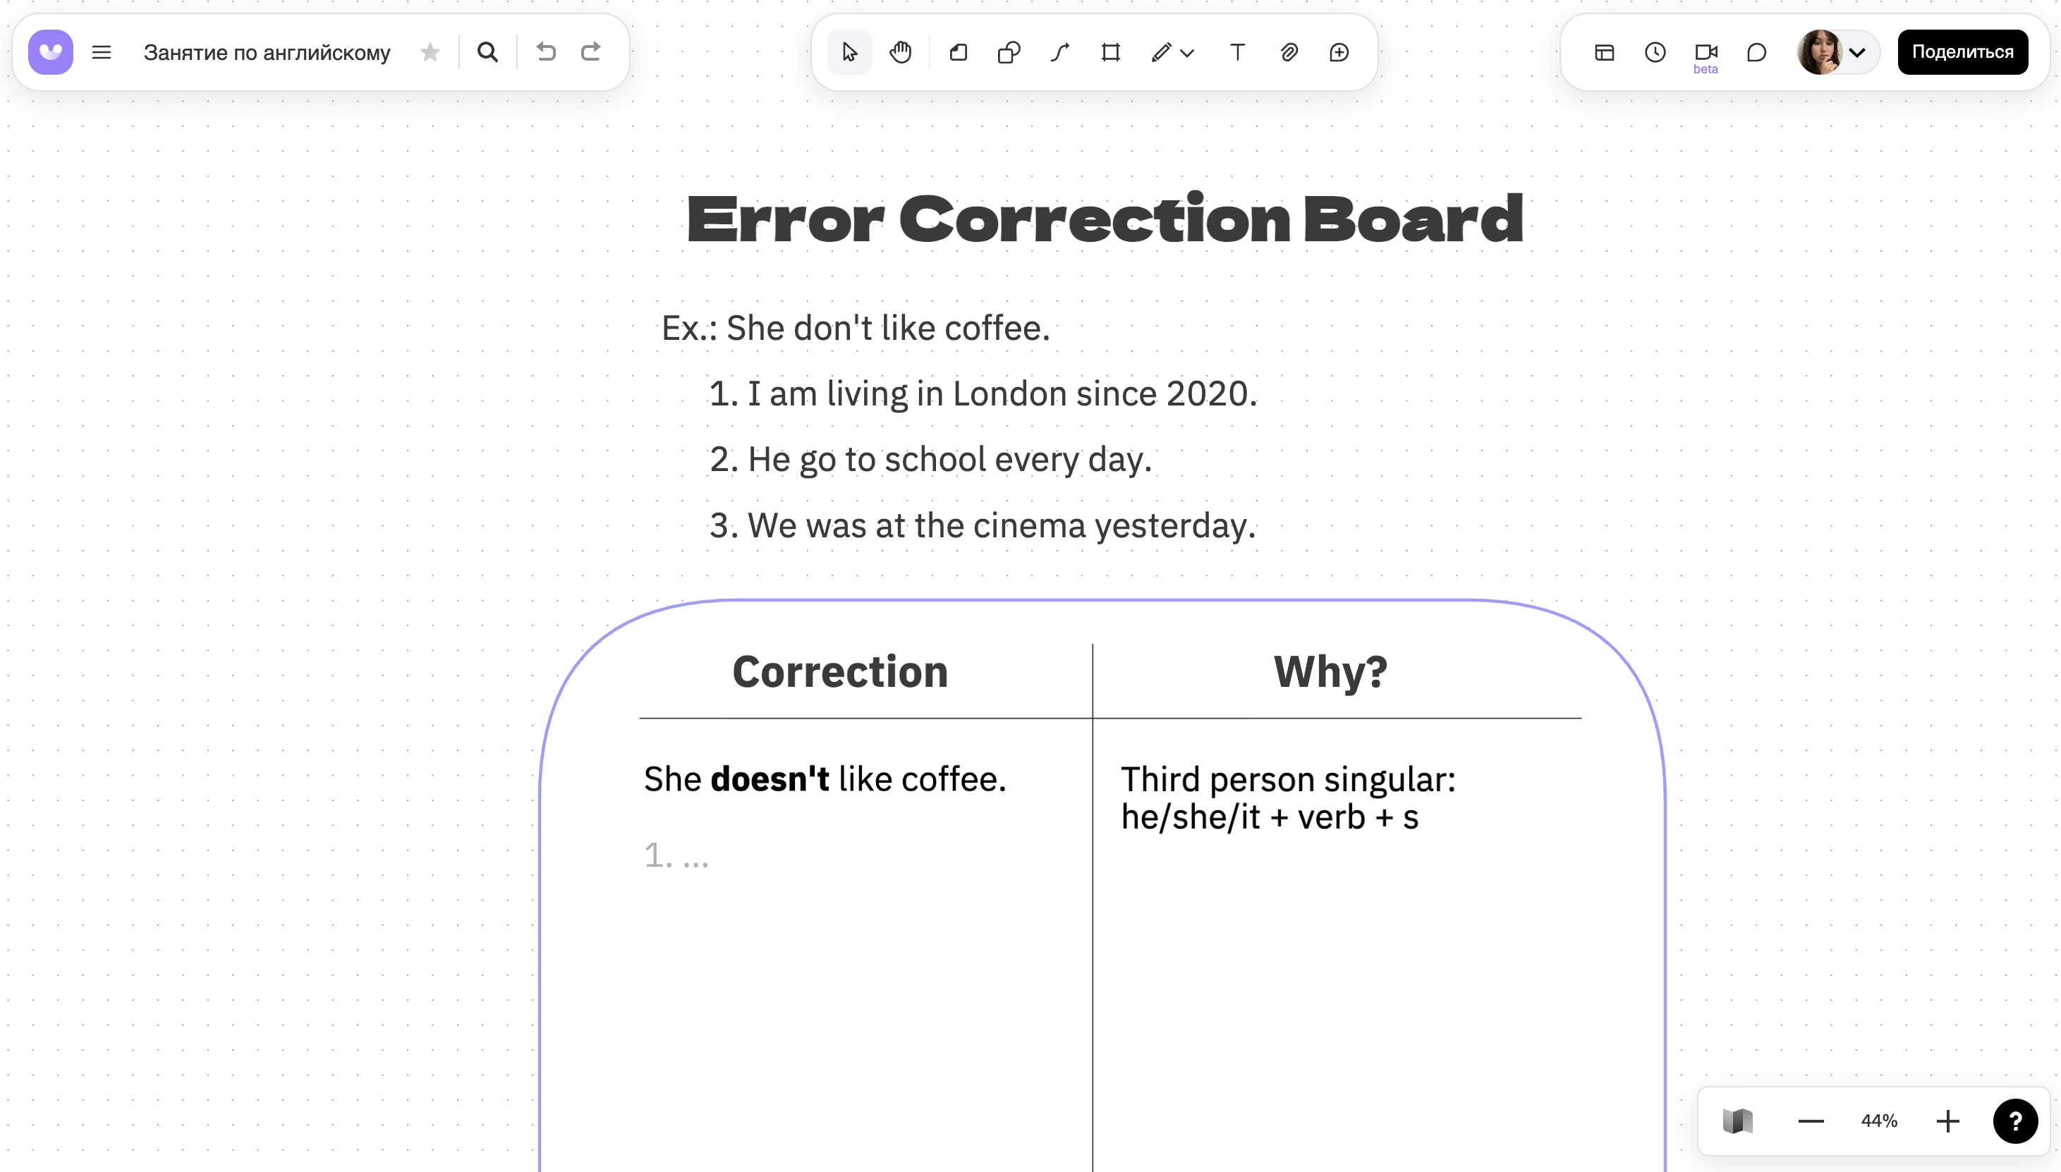Expand the pen tool options chevron
The width and height of the screenshot is (2061, 1172).
(x=1186, y=53)
